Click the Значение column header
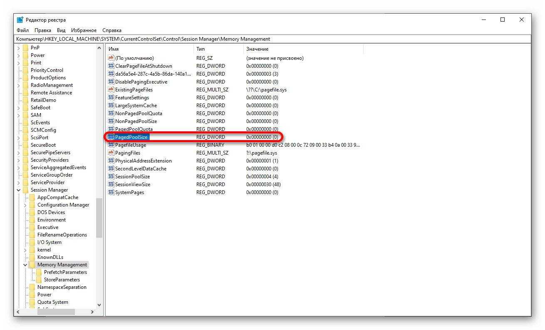 (x=257, y=49)
